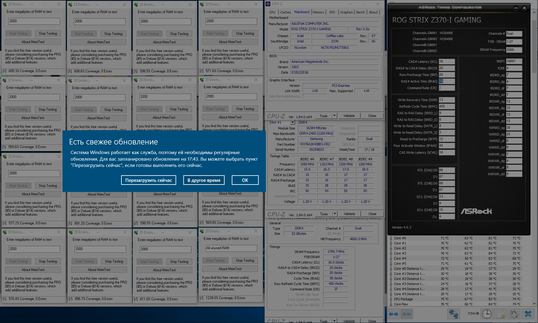538x323 pixels.
Task: Stop testing in the 598.5% Coverage MemTest window
Action: point(179,34)
